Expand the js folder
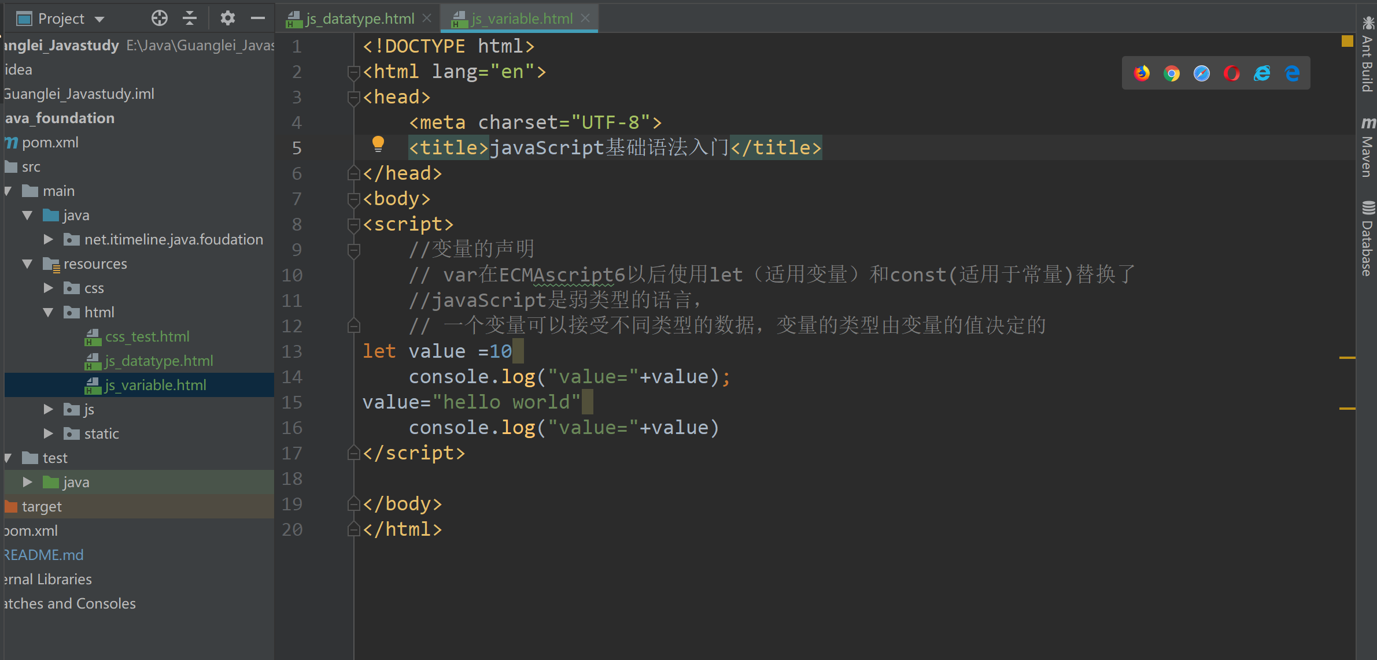The image size is (1377, 660). click(49, 409)
